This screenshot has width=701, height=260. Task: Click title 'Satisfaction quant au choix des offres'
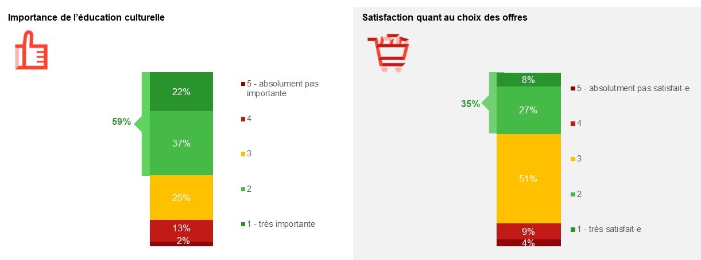(445, 18)
